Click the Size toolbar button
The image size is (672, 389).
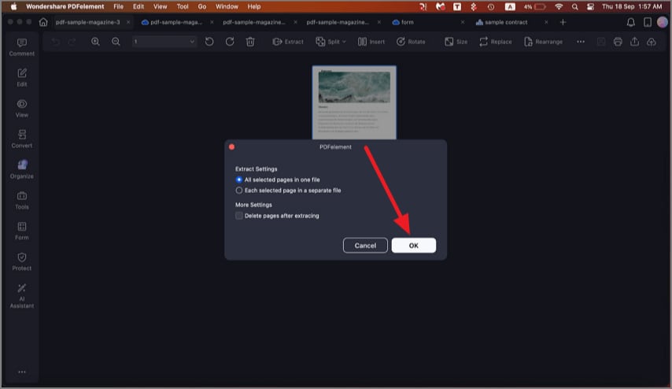(x=456, y=42)
